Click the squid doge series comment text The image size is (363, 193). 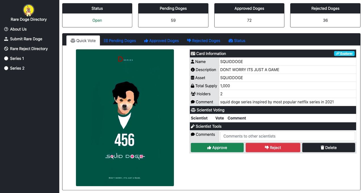277,102
